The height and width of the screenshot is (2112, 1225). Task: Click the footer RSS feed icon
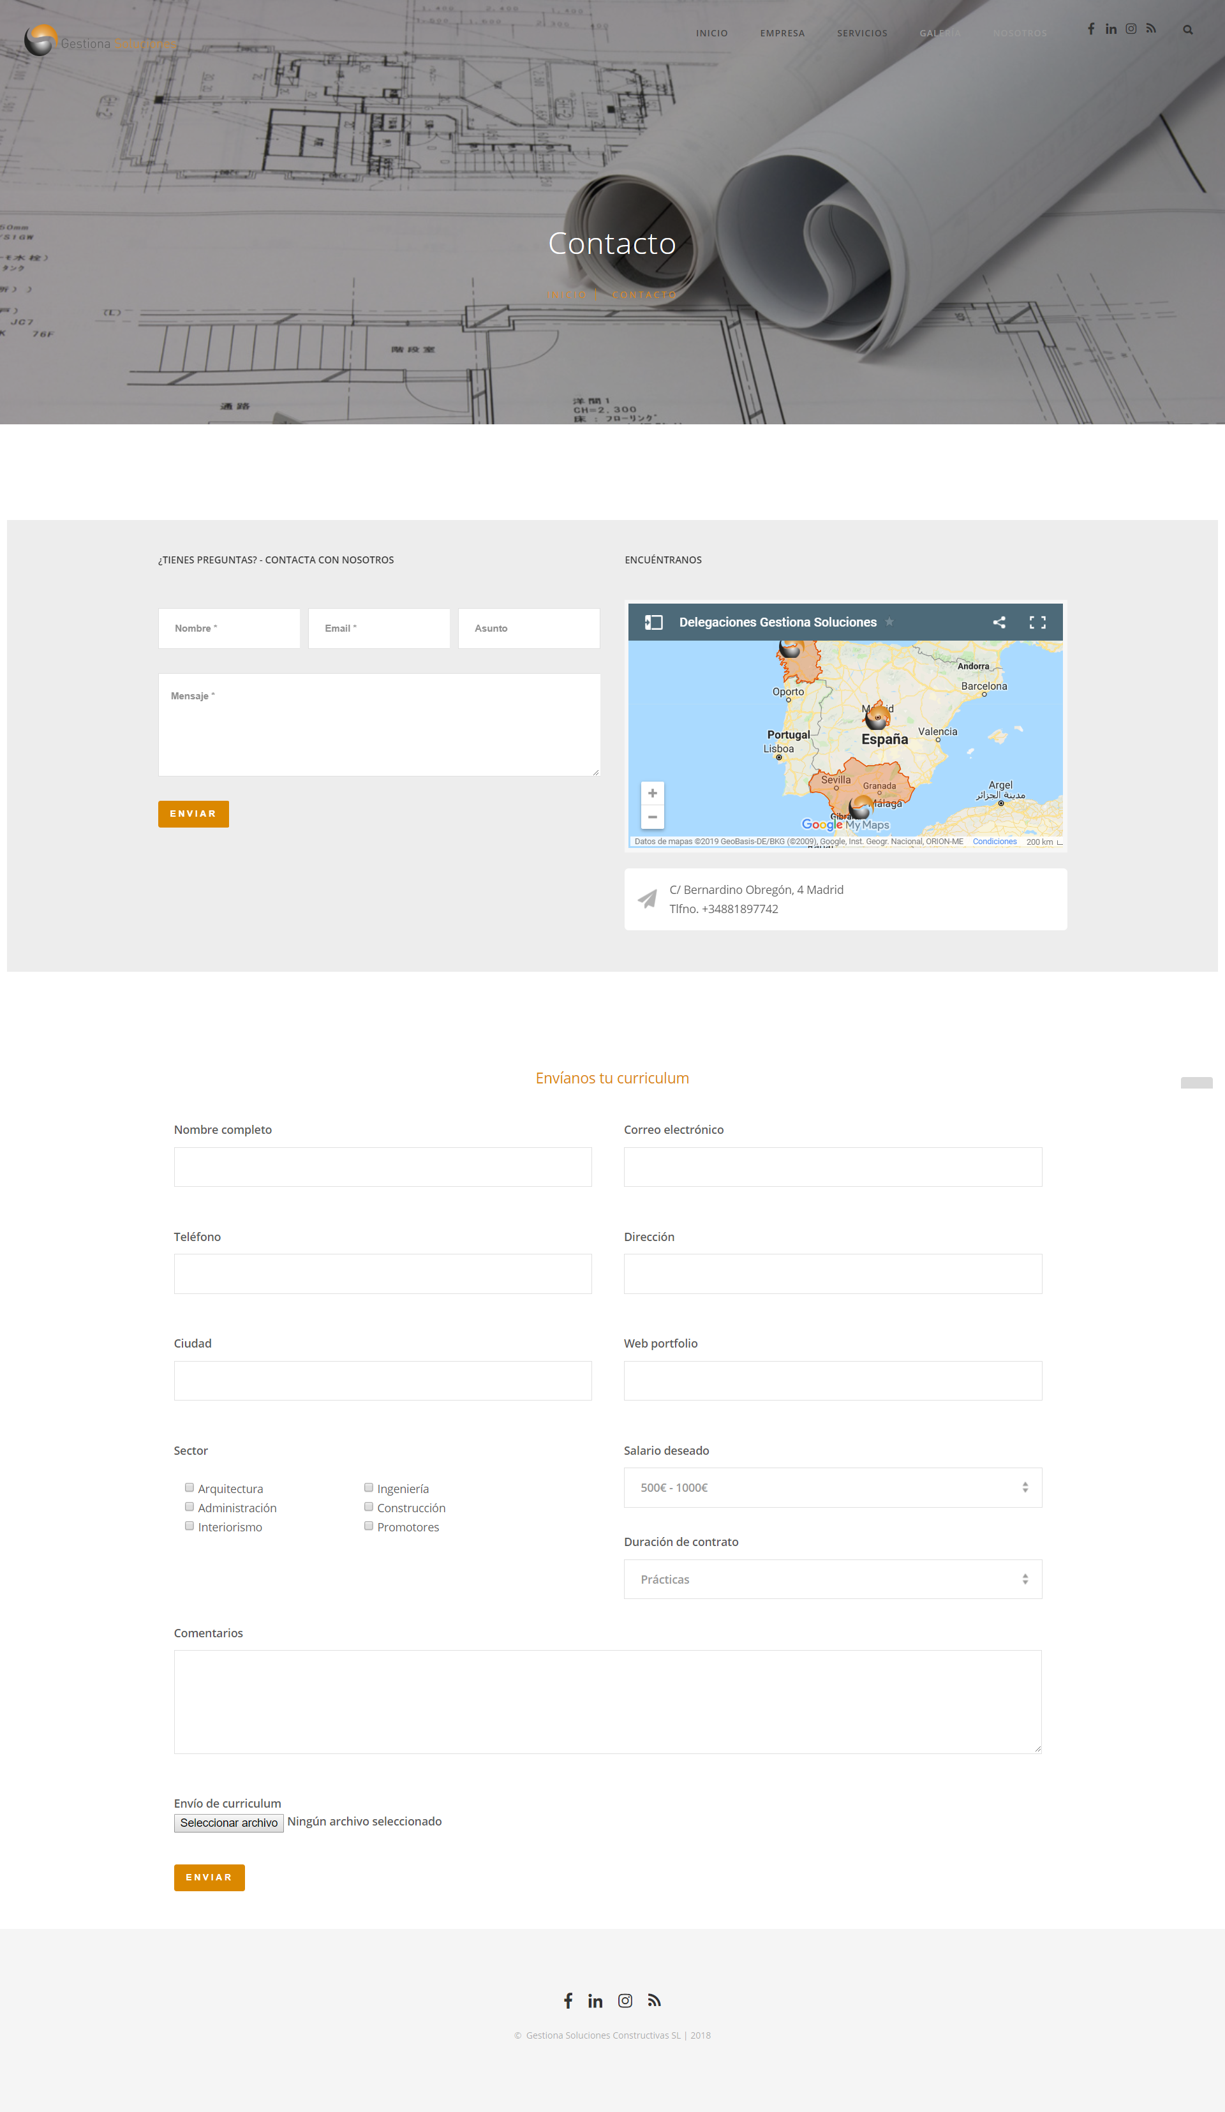[x=655, y=2000]
